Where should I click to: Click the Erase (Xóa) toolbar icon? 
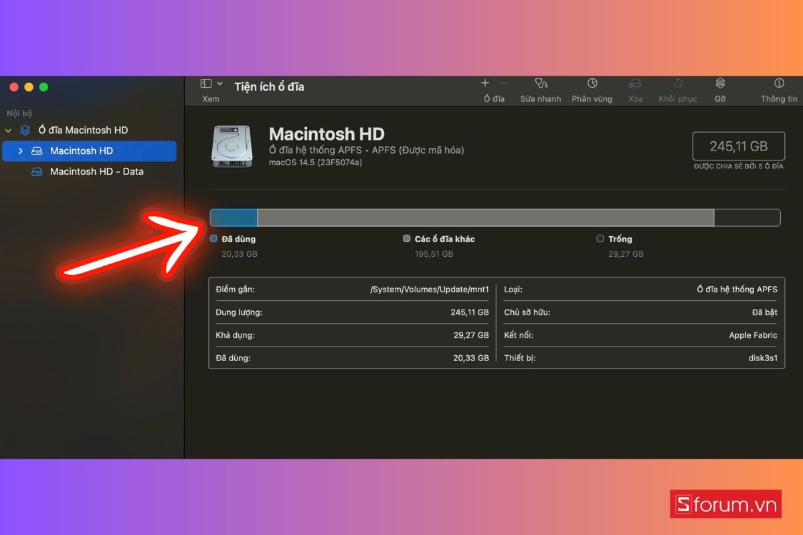click(x=635, y=84)
